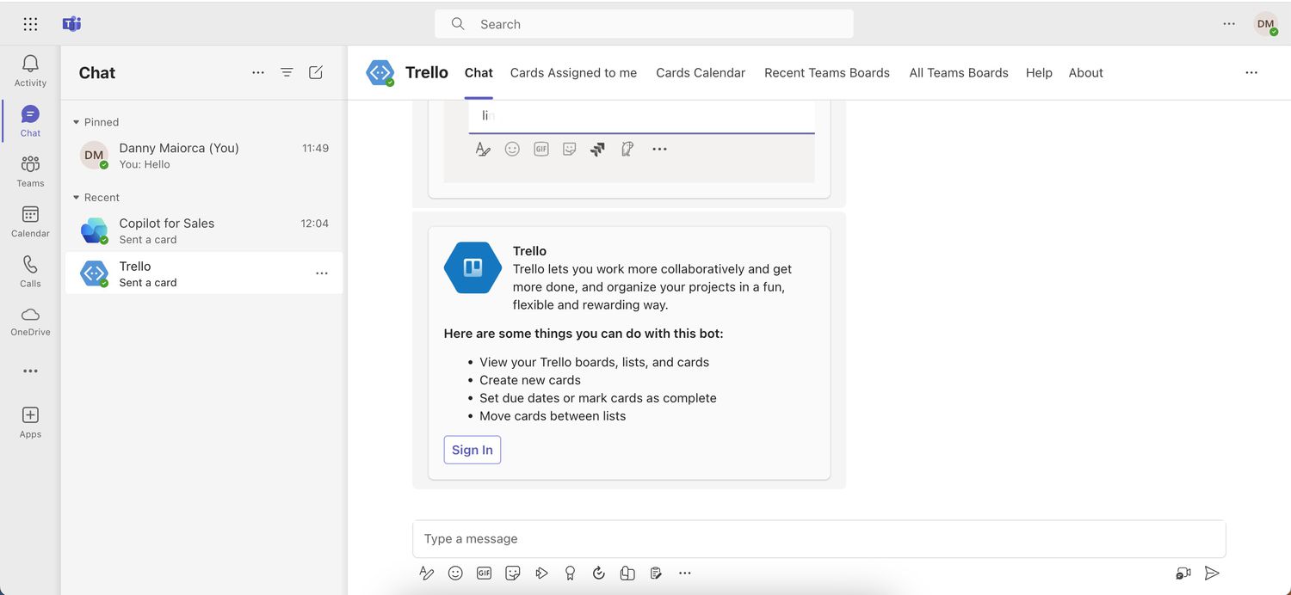Image resolution: width=1291 pixels, height=595 pixels.
Task: Open the Activity feed in sidebar
Action: click(30, 71)
